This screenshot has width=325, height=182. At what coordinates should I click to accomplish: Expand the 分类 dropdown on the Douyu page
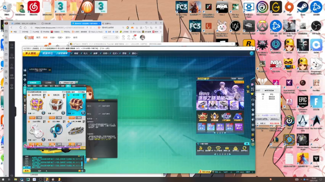click(x=52, y=38)
